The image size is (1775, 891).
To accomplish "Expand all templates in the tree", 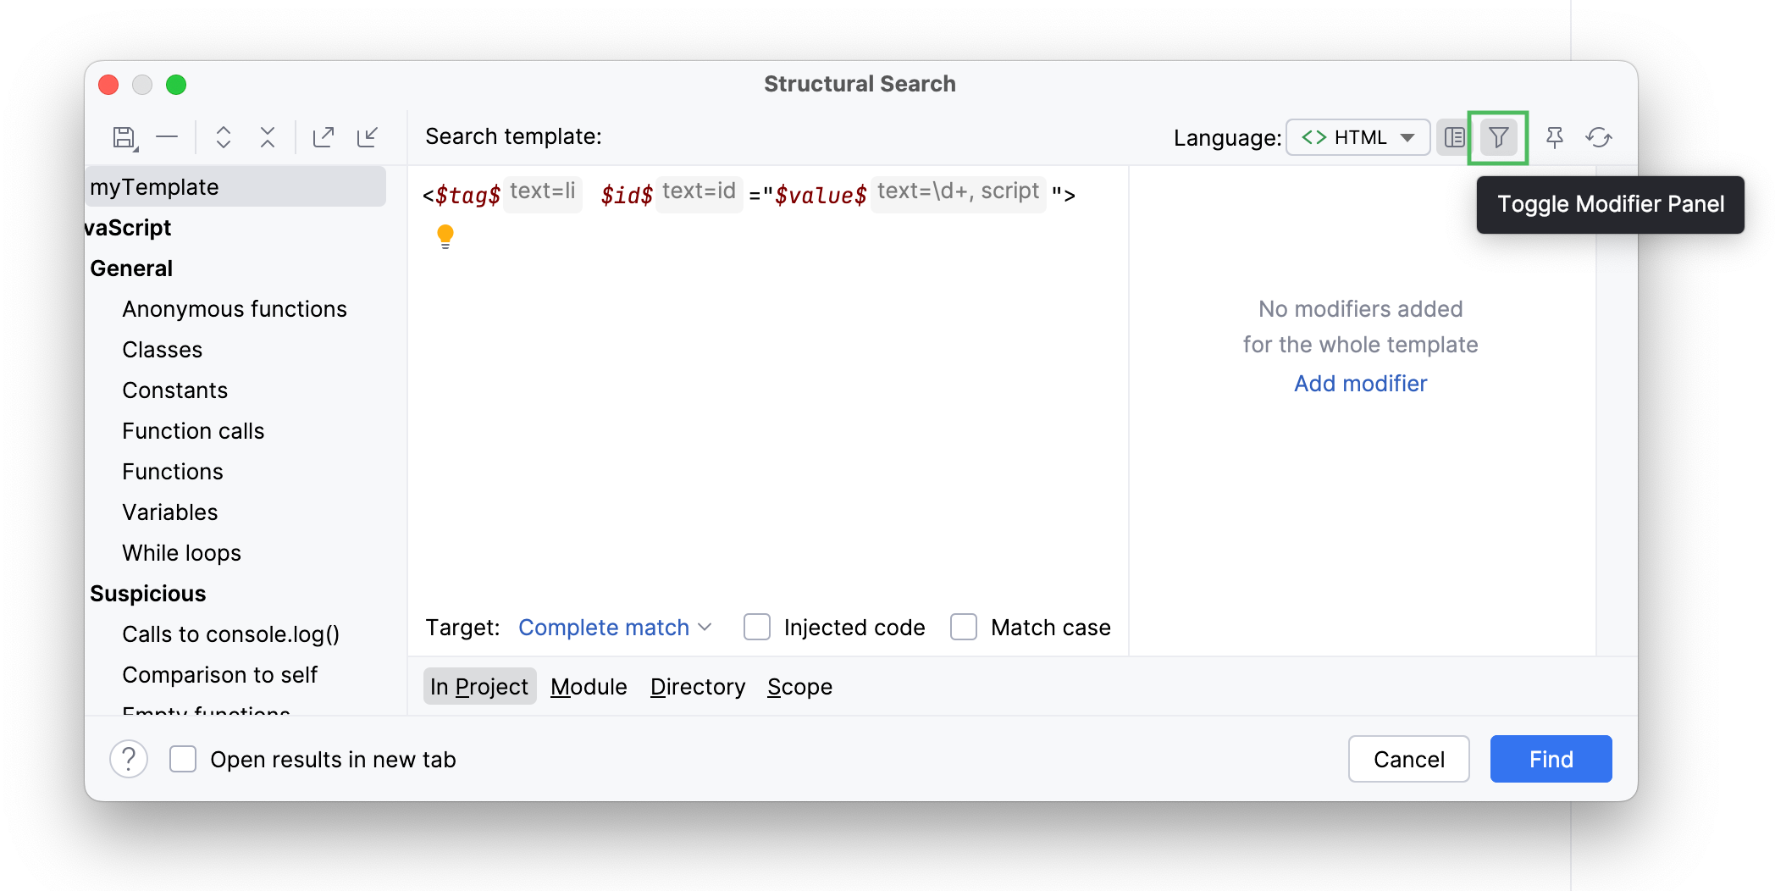I will (224, 137).
